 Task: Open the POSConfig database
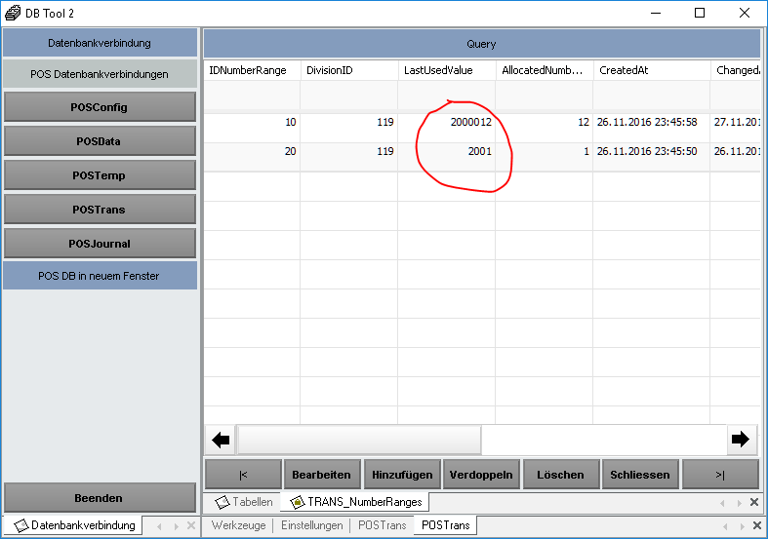[x=100, y=107]
